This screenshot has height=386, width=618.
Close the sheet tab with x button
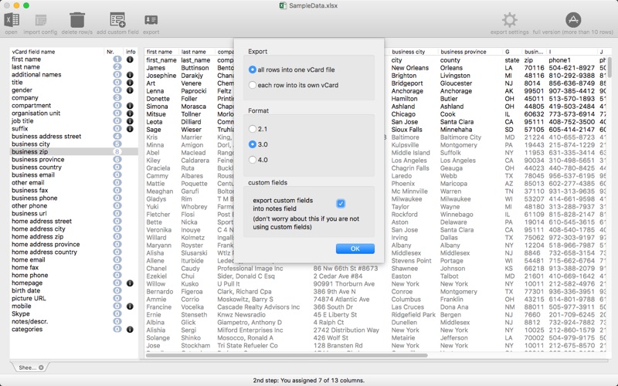pyautogui.click(x=41, y=367)
